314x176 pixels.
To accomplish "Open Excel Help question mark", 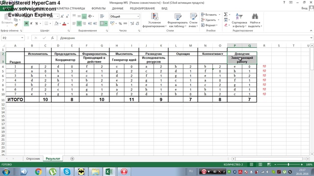I will 284,2.
